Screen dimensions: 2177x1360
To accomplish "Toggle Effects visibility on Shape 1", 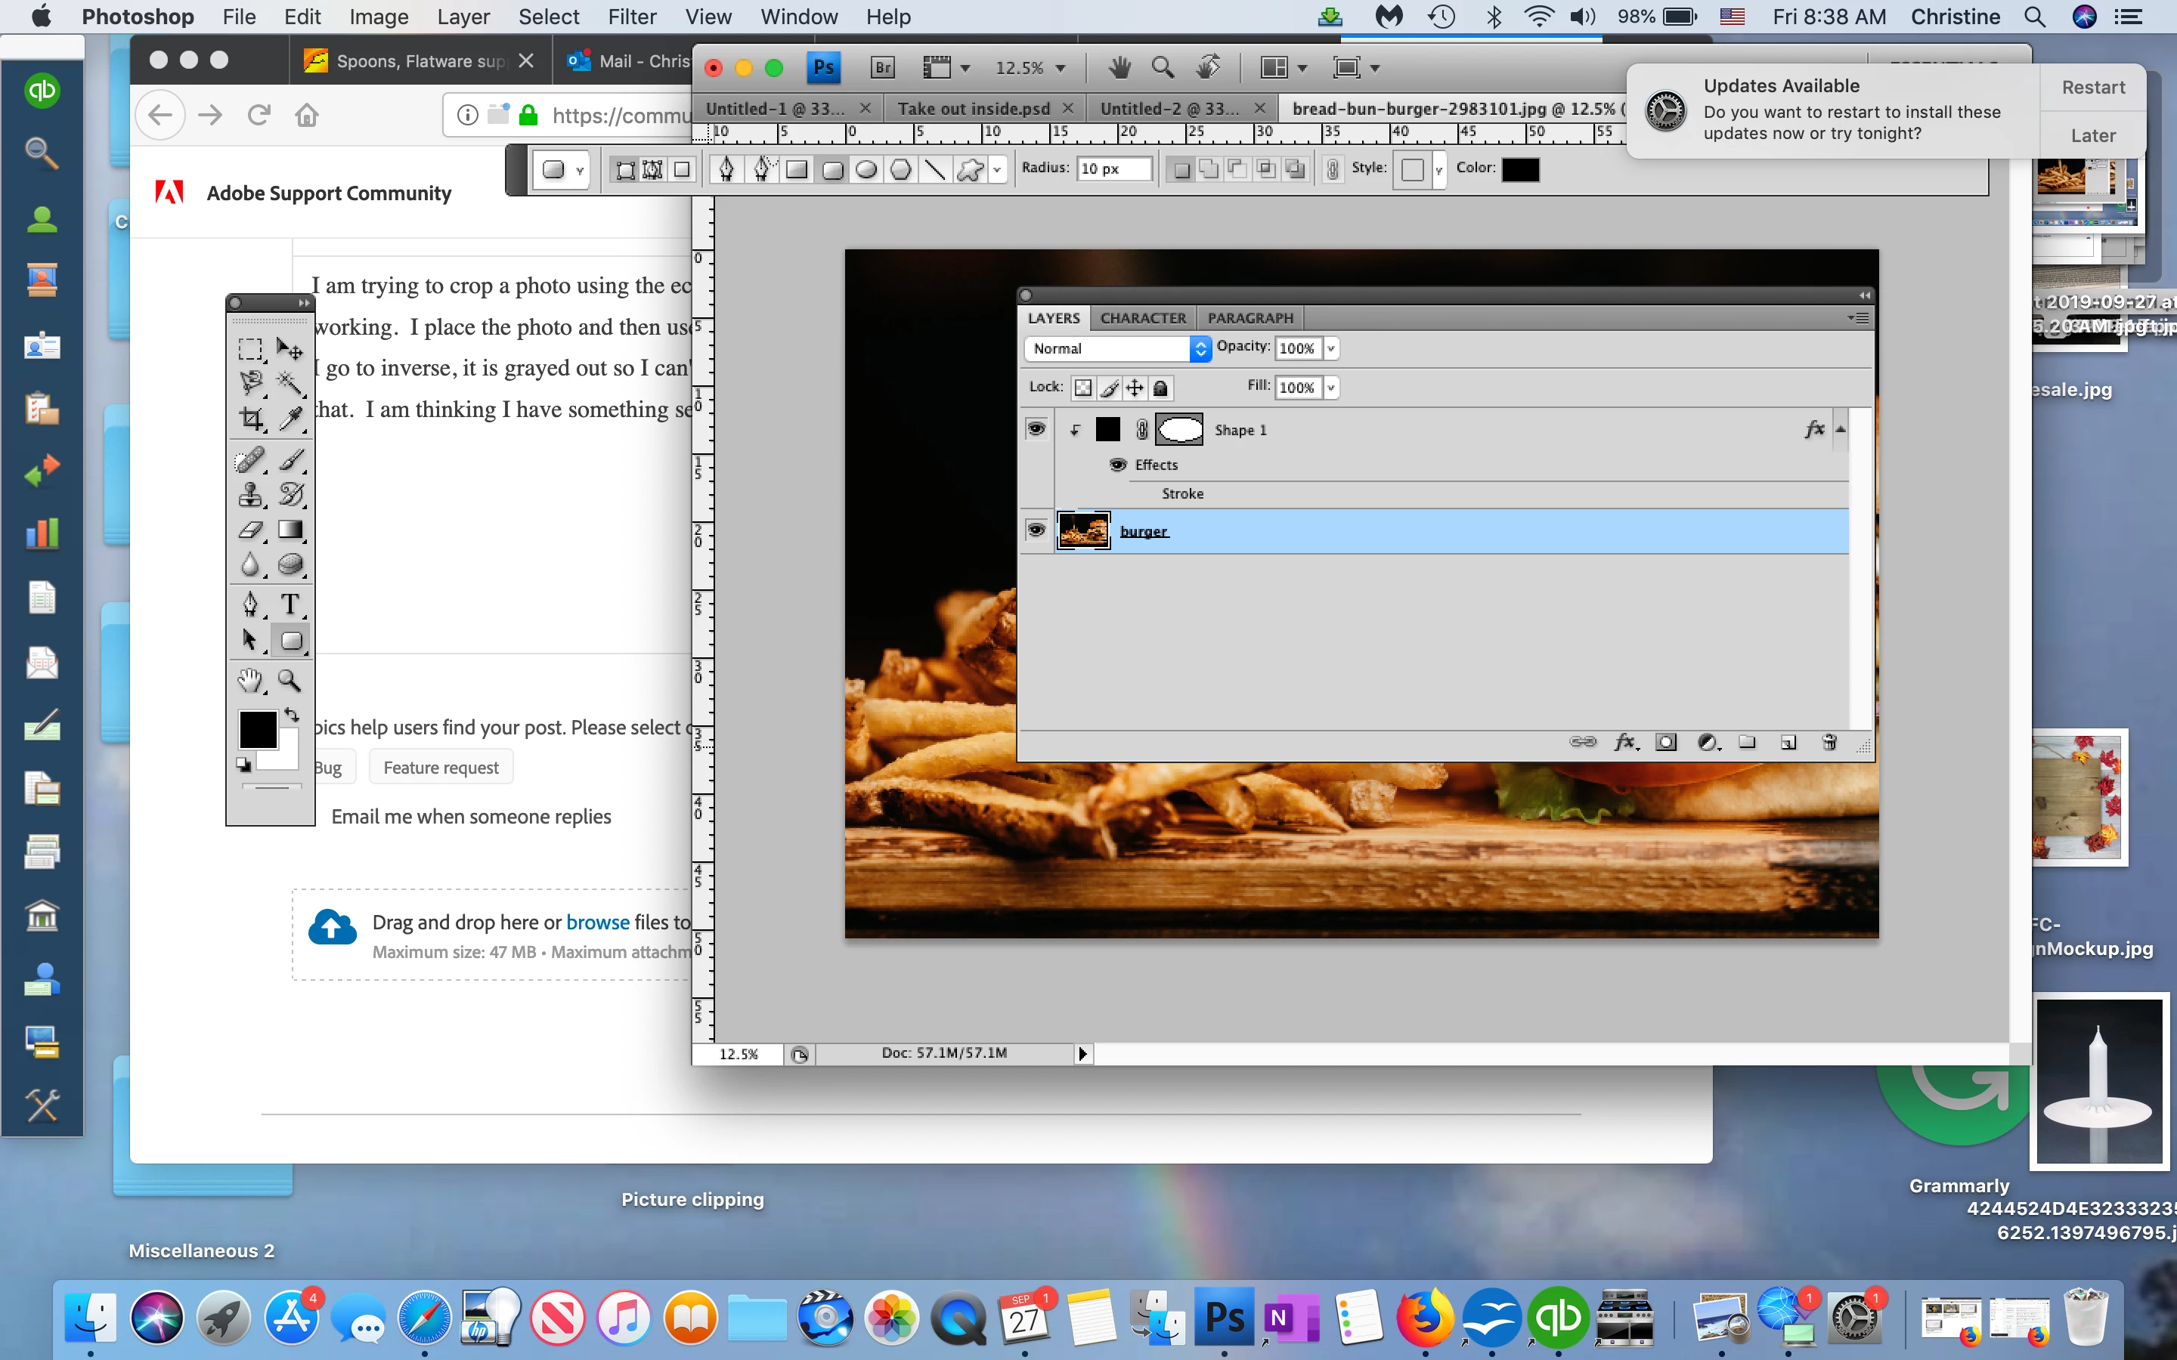I will pos(1118,465).
